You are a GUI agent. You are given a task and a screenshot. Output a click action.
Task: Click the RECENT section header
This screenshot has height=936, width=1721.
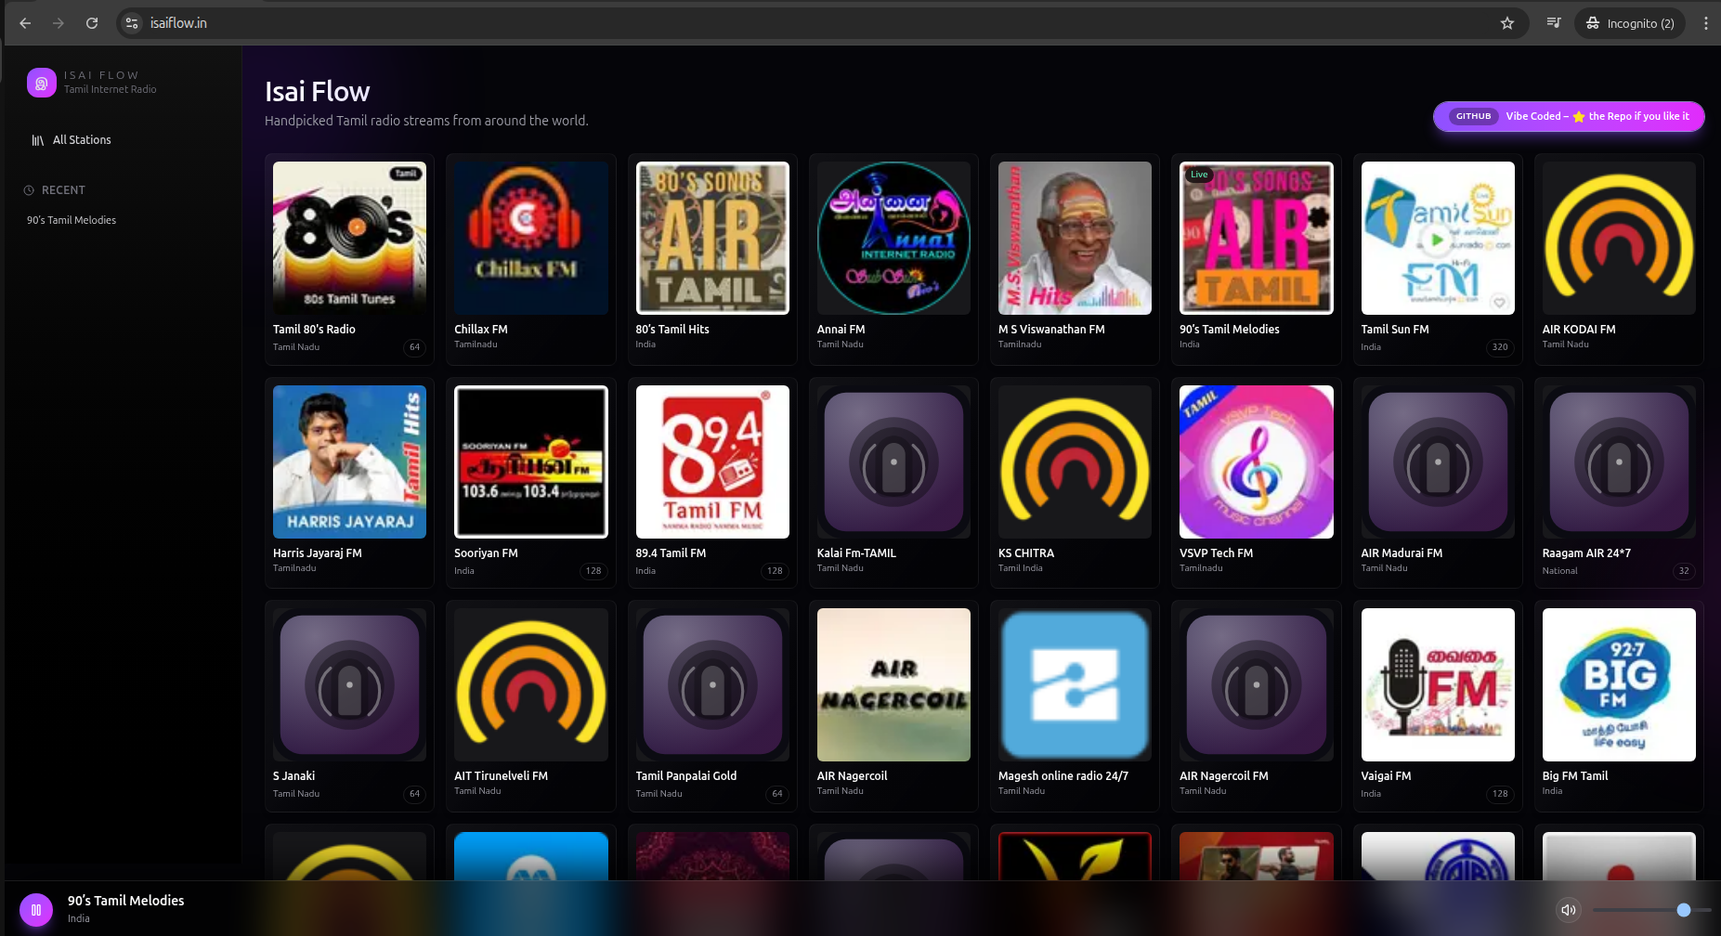pos(63,190)
